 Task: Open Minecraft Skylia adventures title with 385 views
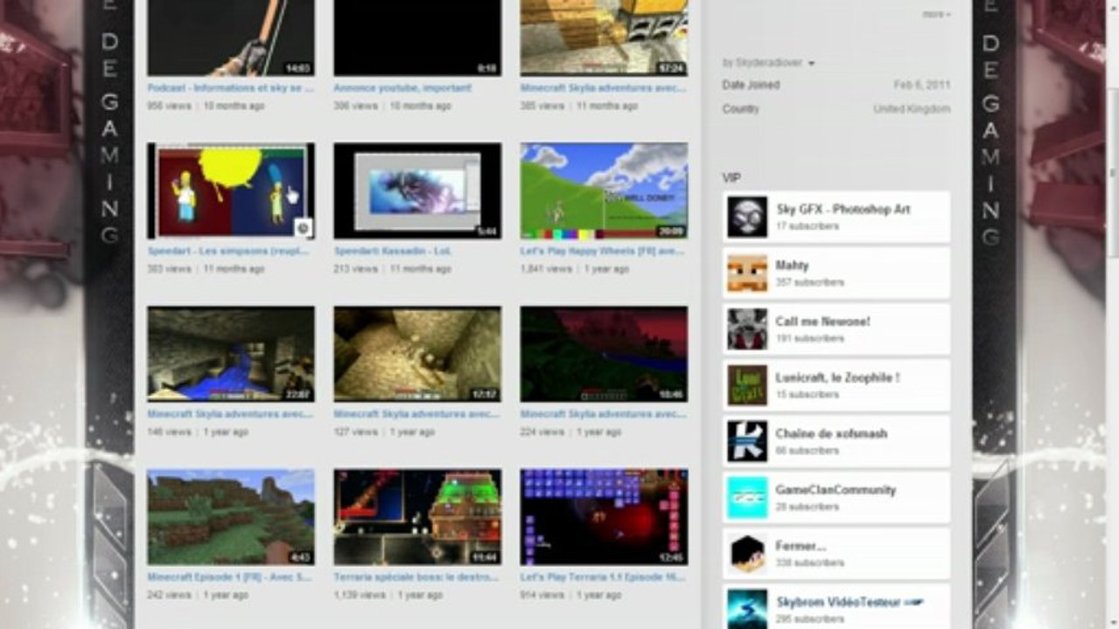603,88
